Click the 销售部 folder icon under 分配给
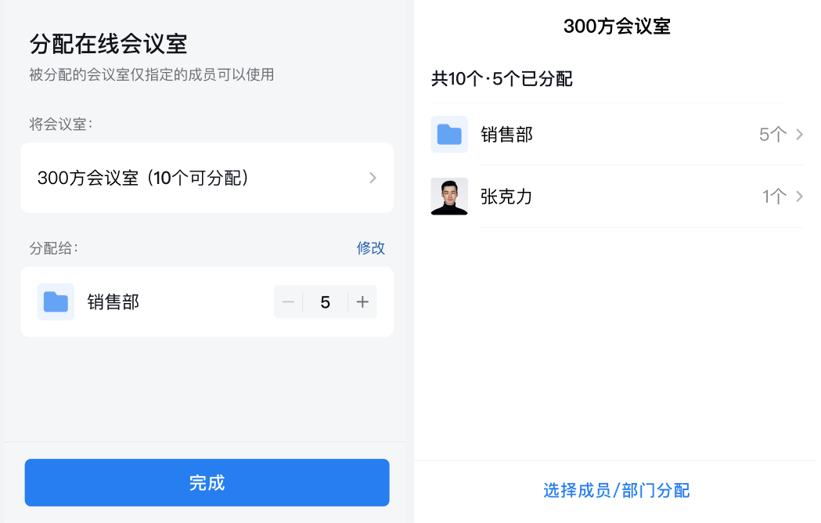Image resolution: width=821 pixels, height=523 pixels. click(x=56, y=302)
